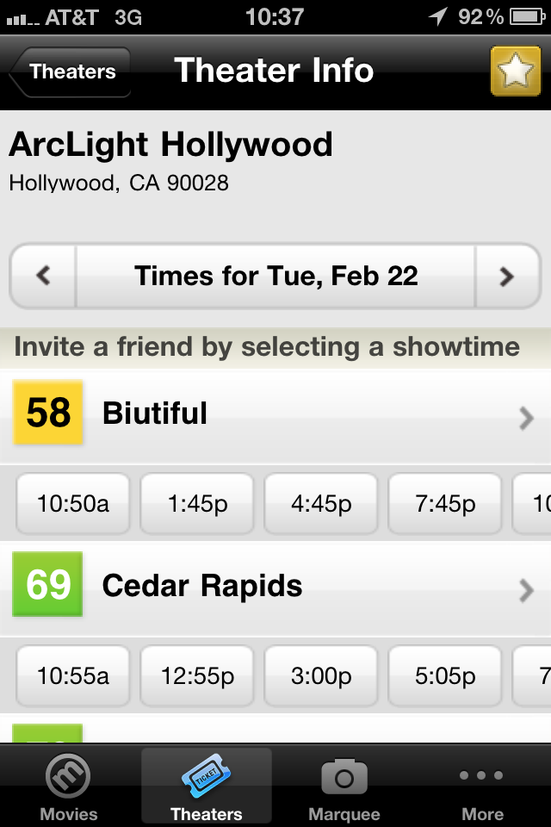Select the 10:55a Cedar Rapids showtime

pyautogui.click(x=73, y=675)
